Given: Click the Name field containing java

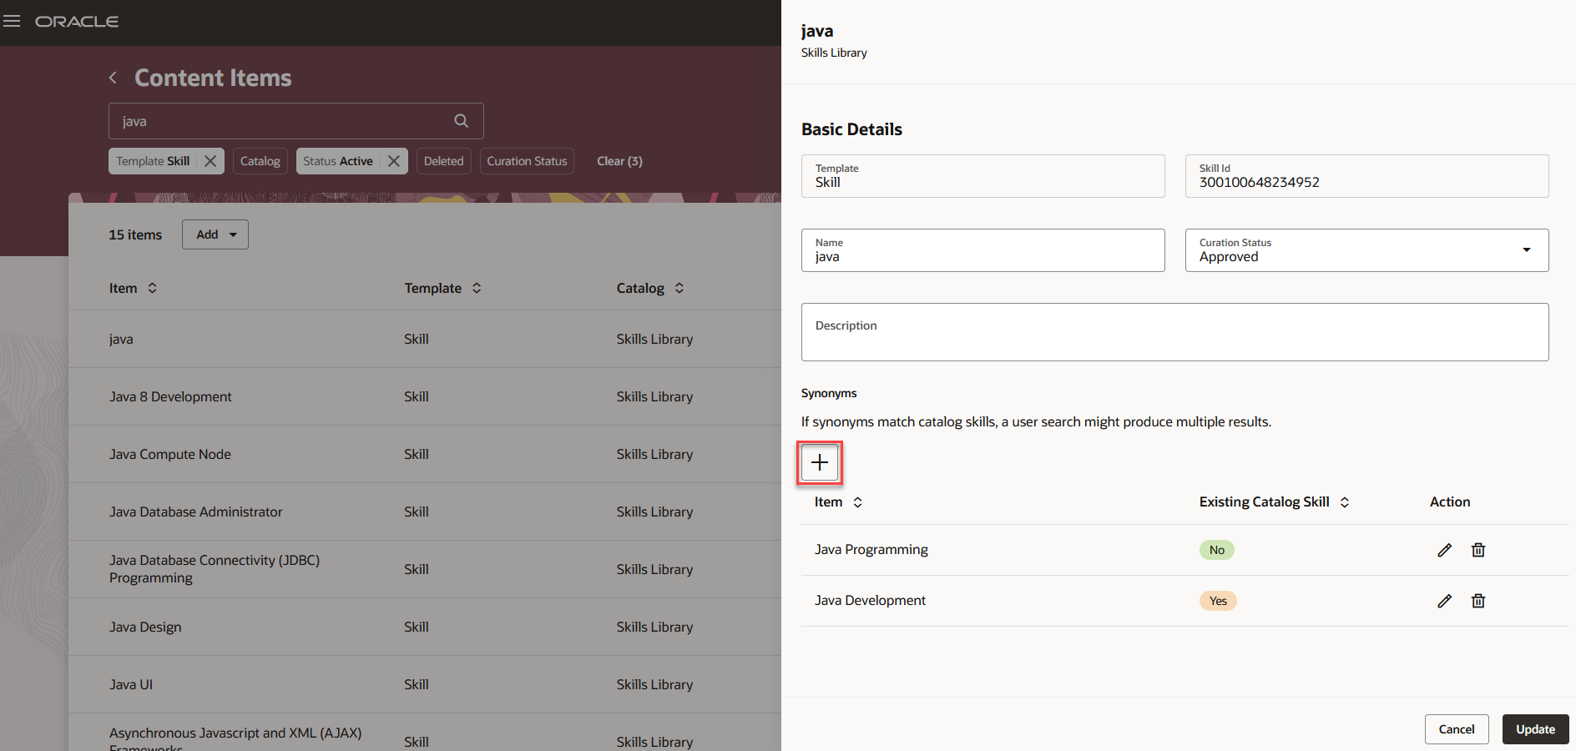Looking at the screenshot, I should click(983, 250).
